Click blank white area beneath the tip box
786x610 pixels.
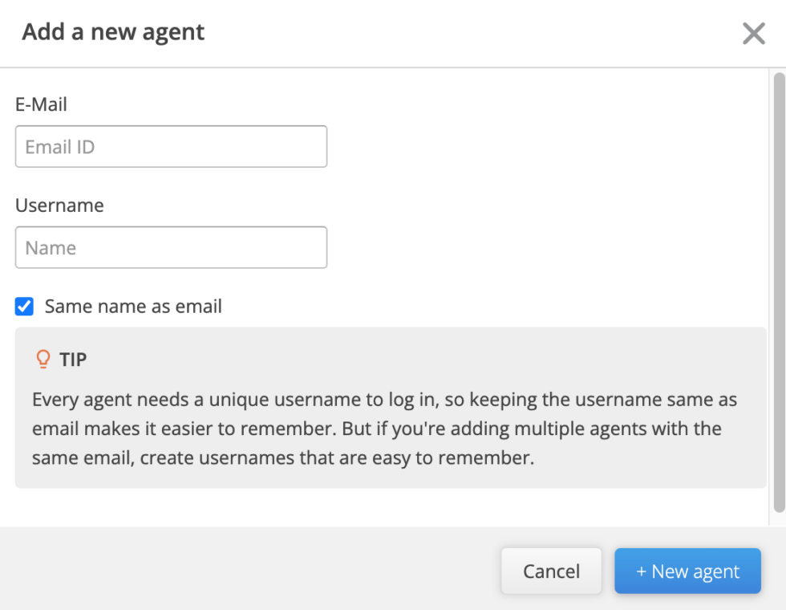click(x=385, y=507)
